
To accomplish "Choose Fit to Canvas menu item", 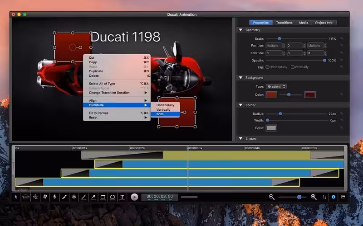I will [117, 113].
